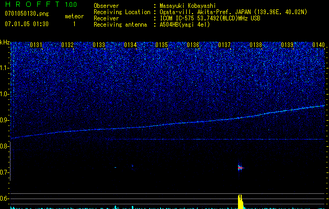Image resolution: width=329 pixels, height=209 pixels.
Task: Click the 1.1 frequency axis label
Action: pos(5,68)
